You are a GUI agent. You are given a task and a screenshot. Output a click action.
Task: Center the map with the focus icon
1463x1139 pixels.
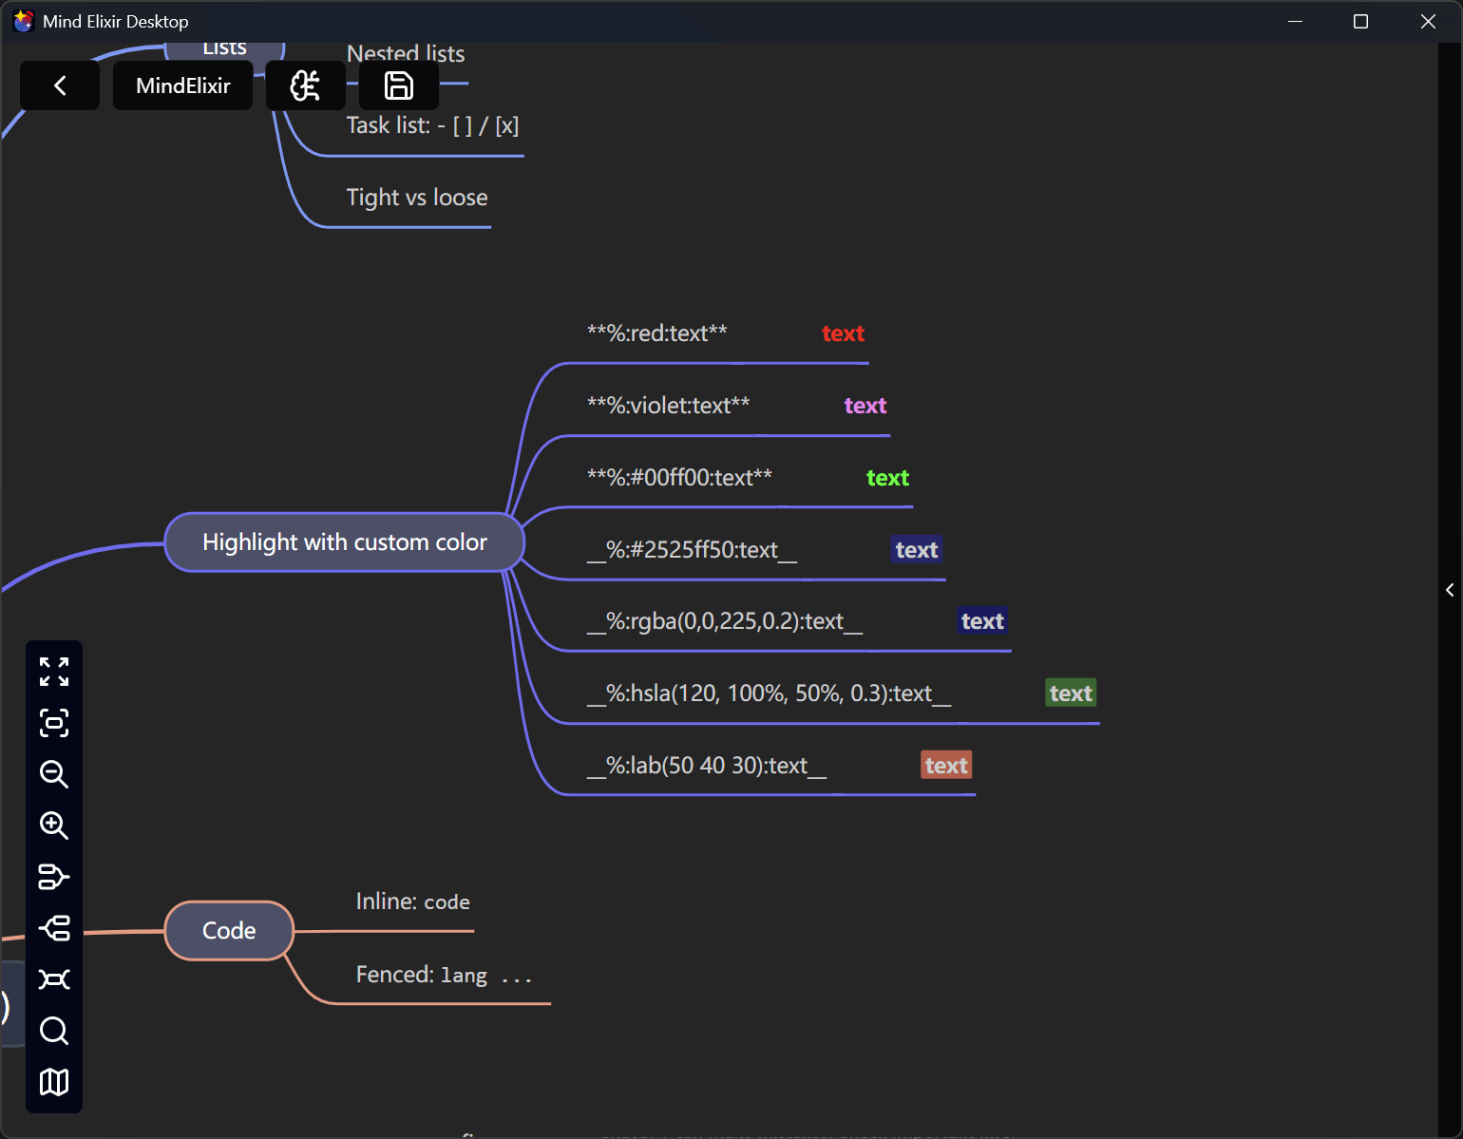pyautogui.click(x=54, y=723)
